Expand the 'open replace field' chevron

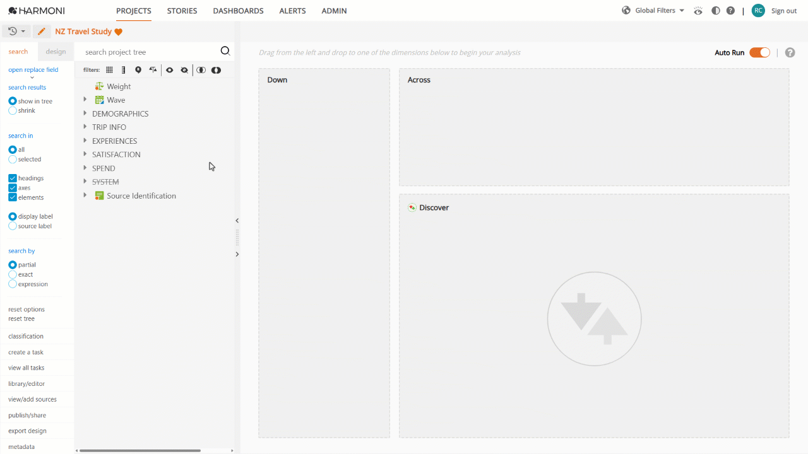point(32,78)
